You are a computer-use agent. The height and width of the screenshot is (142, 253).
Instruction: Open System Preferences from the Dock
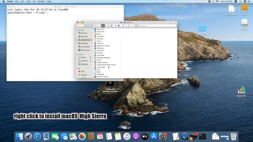click(163, 136)
